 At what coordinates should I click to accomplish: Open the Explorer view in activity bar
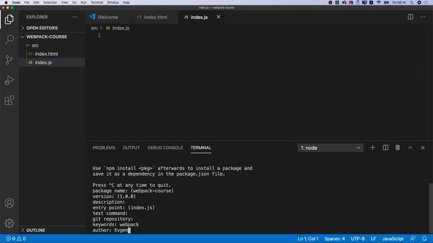point(9,20)
